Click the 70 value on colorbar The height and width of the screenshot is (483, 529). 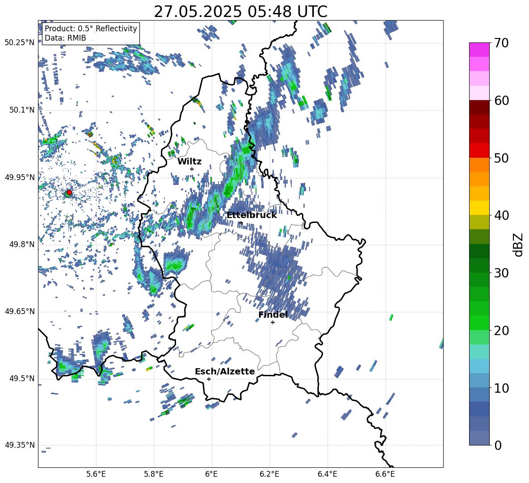501,43
